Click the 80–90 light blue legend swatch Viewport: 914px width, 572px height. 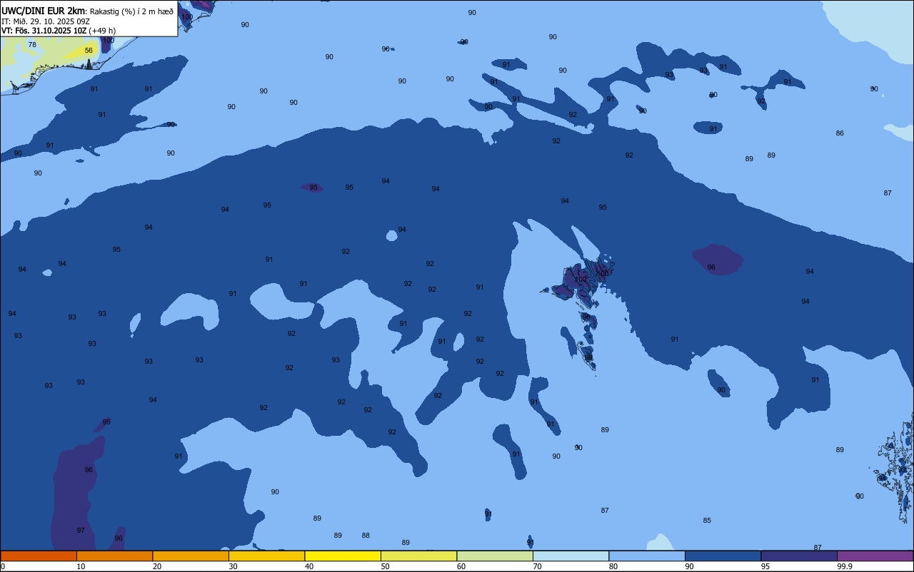tap(647, 556)
